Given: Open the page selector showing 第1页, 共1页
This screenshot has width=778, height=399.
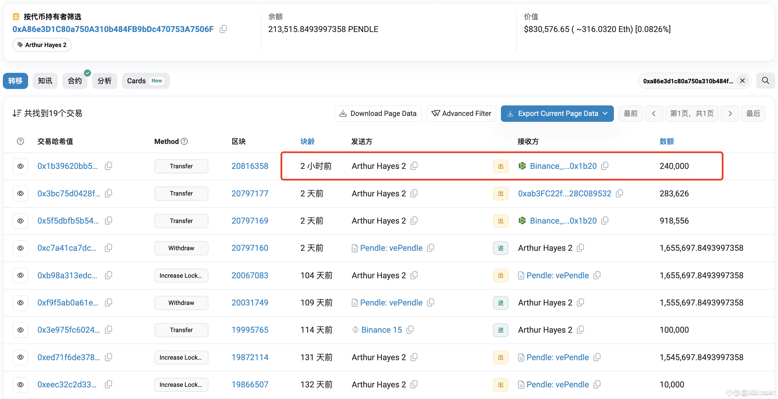Looking at the screenshot, I should [692, 113].
